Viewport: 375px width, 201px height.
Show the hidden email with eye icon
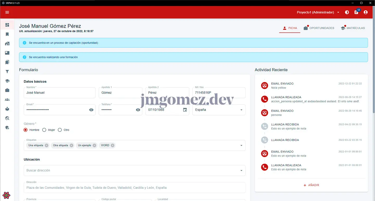91,110
